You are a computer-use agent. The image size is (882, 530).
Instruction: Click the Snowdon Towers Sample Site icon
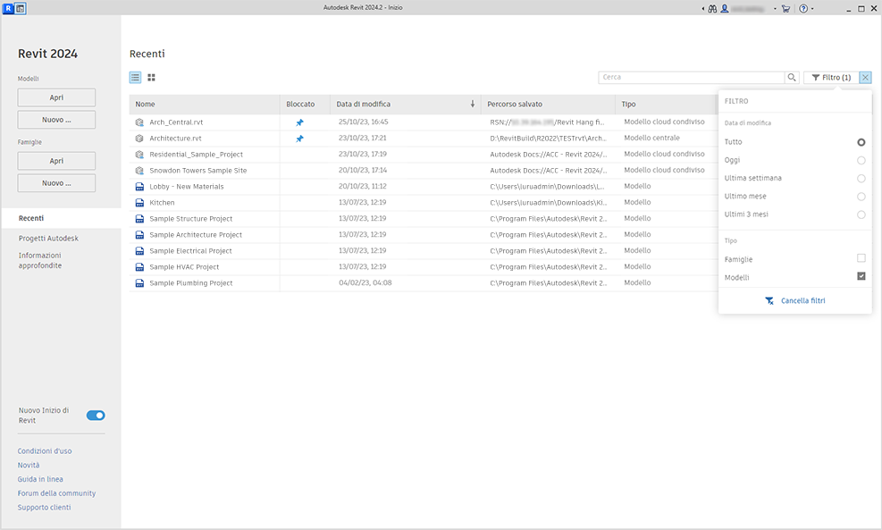pyautogui.click(x=139, y=171)
